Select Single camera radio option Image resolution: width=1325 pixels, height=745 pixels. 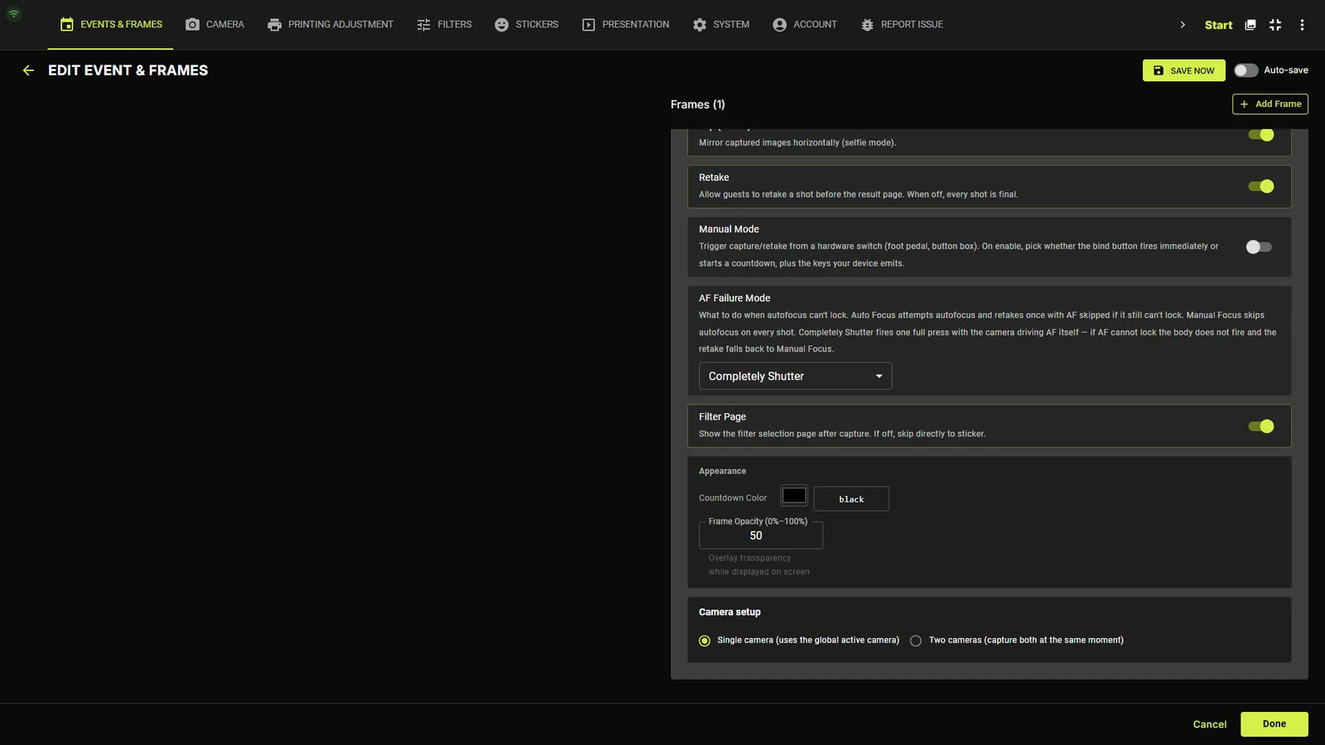click(705, 641)
